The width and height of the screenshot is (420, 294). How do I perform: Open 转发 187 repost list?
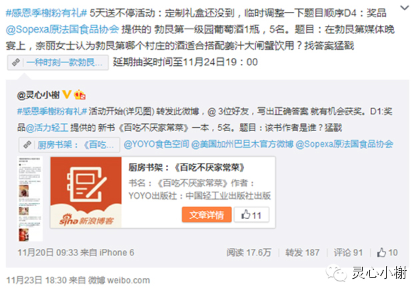click(302, 253)
